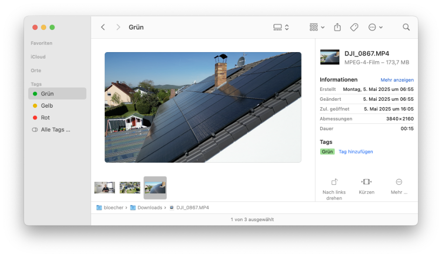Click the Grün window title

(x=136, y=27)
